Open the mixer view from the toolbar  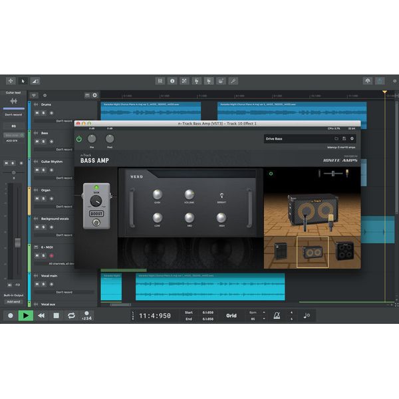160,81
